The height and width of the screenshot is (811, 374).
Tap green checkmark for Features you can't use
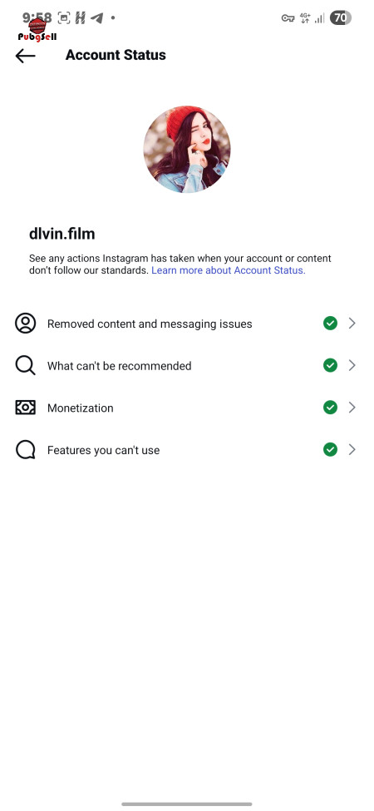pos(330,450)
